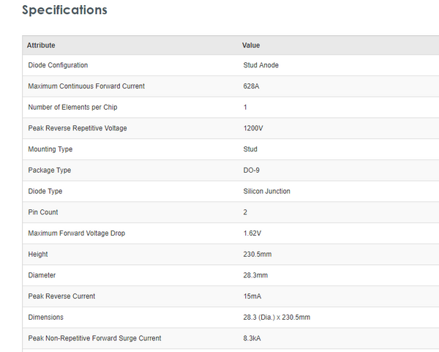Click the Specifications heading
439x352 pixels.
pos(64,10)
